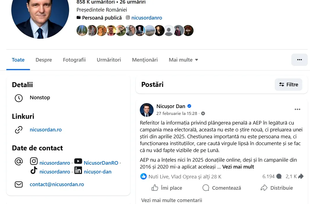Image resolution: width=310 pixels, height=204 pixels.
Task: Click the LinkedIn icon beside nicușor-dan
Action: point(78,170)
